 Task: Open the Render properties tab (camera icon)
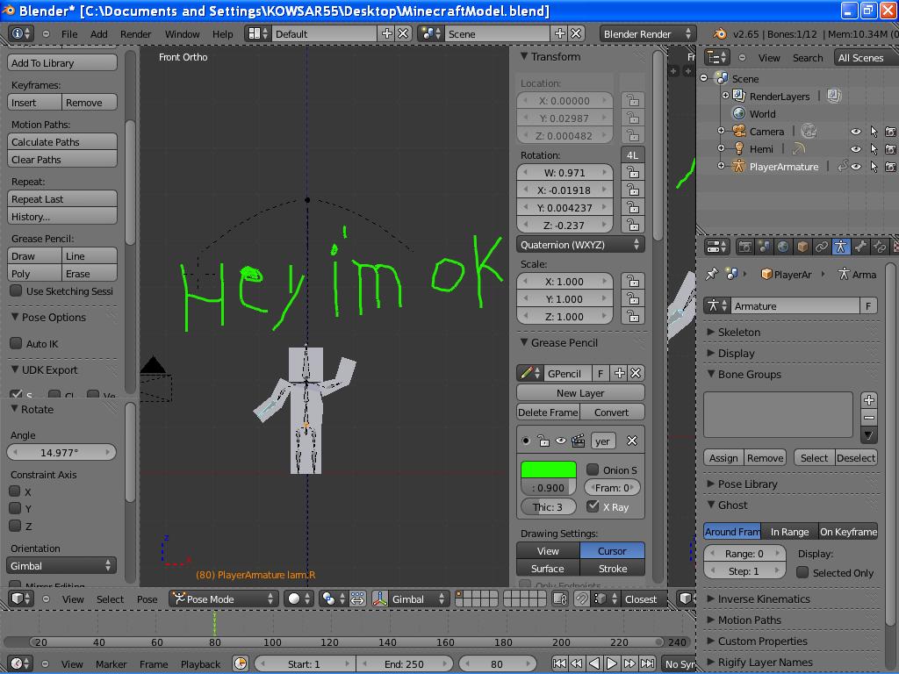coord(744,247)
